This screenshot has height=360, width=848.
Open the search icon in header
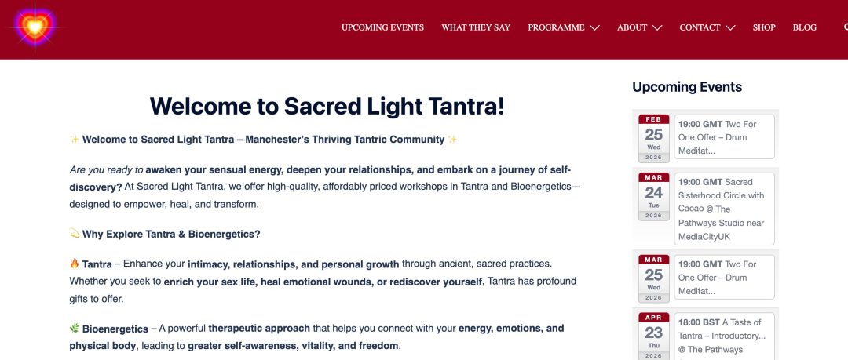[x=846, y=27]
